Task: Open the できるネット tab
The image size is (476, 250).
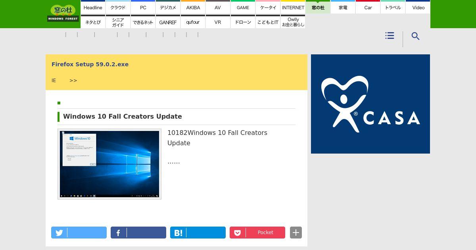Action: pos(143,22)
